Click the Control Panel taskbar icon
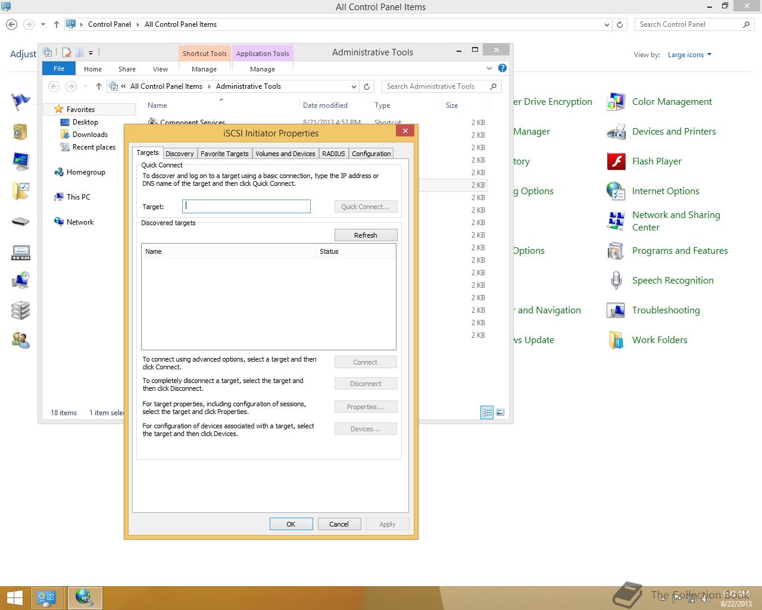762x610 pixels. [46, 598]
